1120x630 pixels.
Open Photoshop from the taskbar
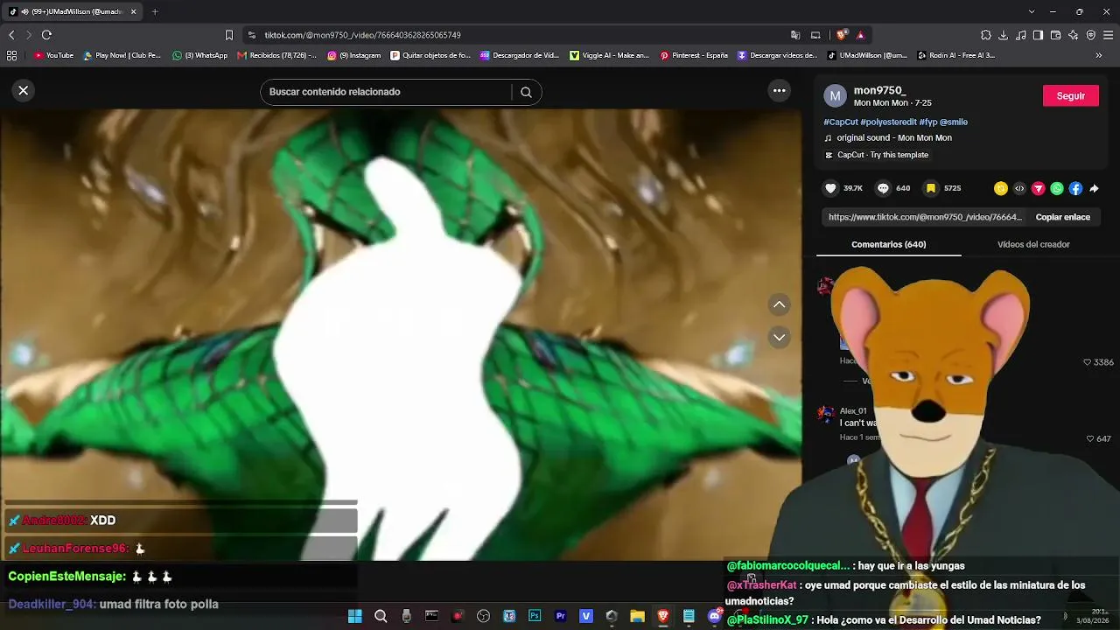(535, 616)
